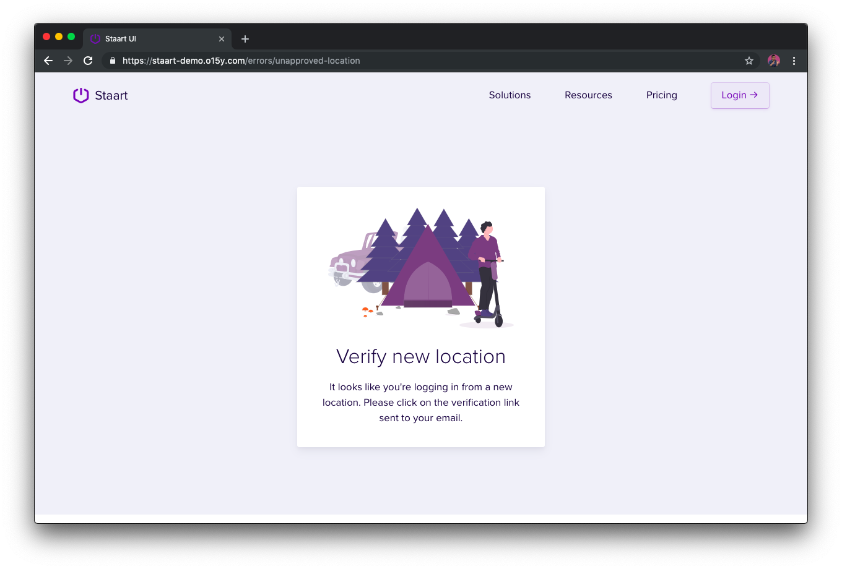Reload the page with the refresh icon
This screenshot has height=569, width=842.
88,61
